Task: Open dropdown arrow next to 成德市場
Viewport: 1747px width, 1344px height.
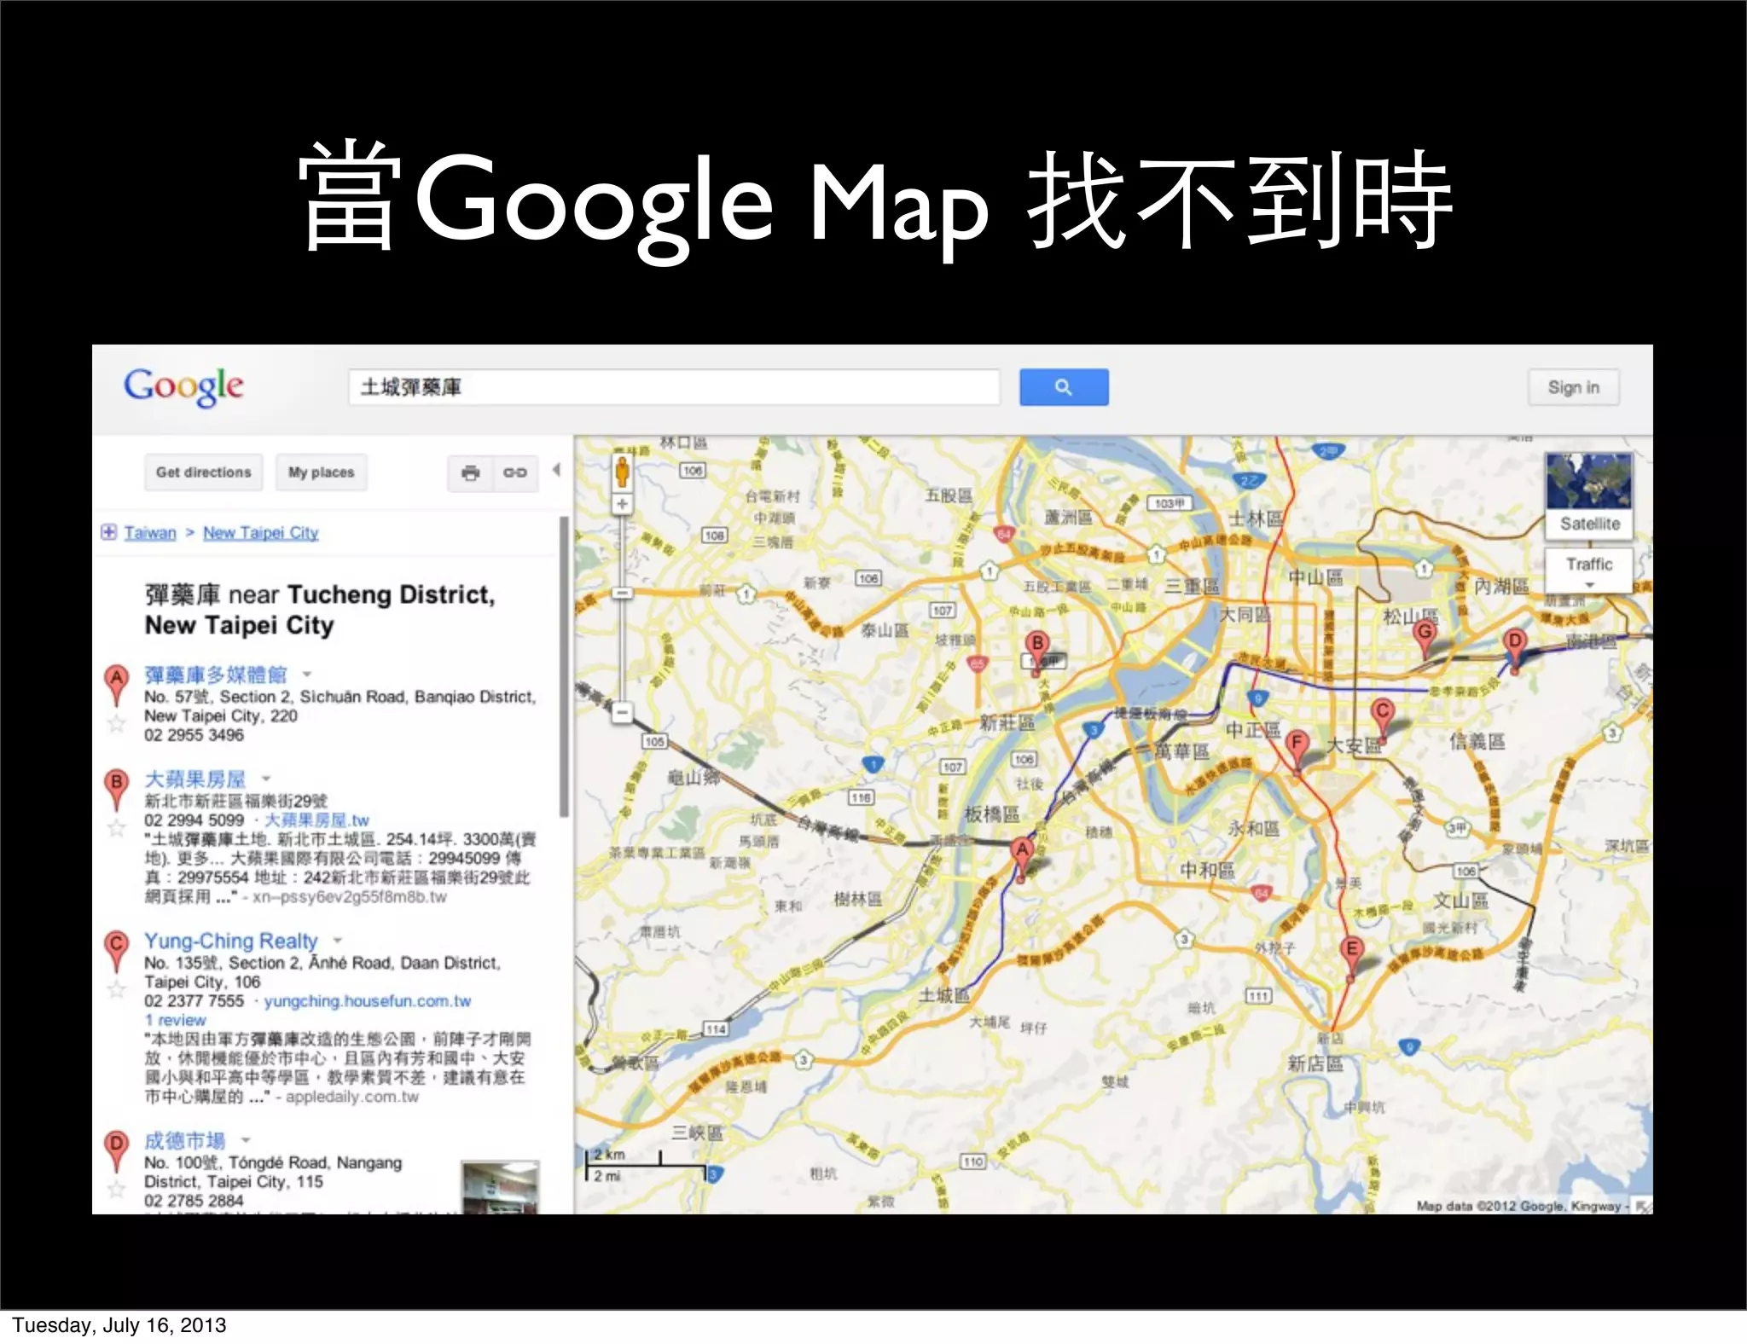Action: pos(246,1140)
